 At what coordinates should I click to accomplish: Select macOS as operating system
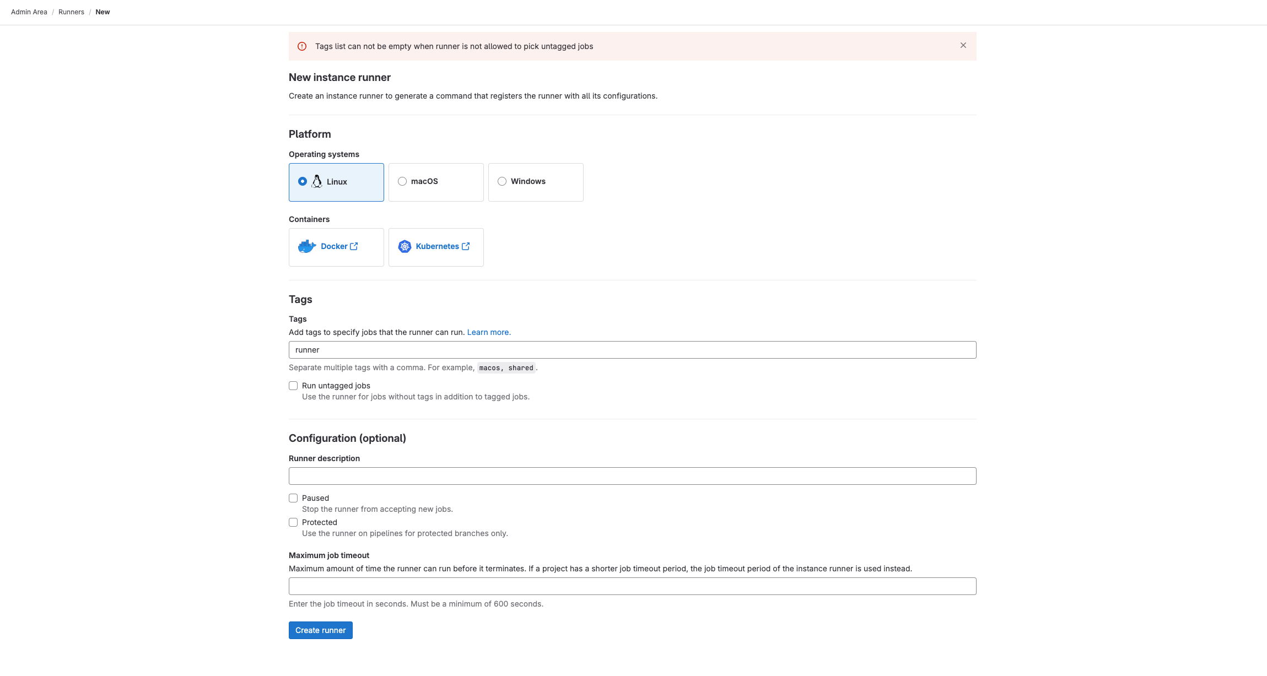tap(402, 181)
